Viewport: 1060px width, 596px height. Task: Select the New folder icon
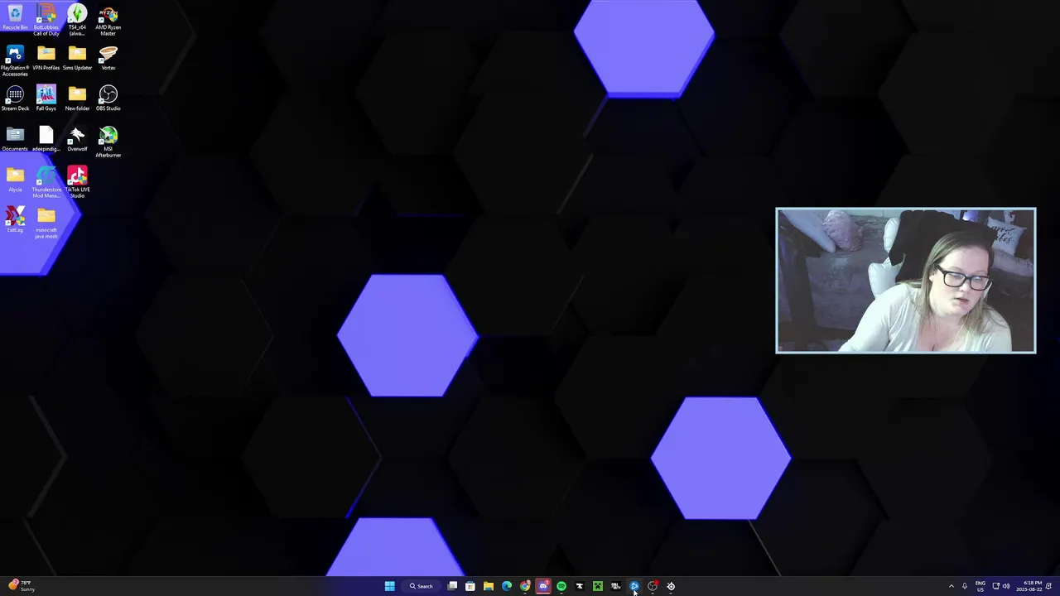77,99
